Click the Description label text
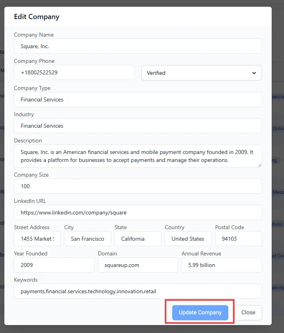This screenshot has height=333, width=284. coord(28,140)
